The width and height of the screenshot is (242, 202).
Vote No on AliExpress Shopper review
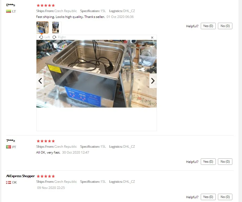225,197
